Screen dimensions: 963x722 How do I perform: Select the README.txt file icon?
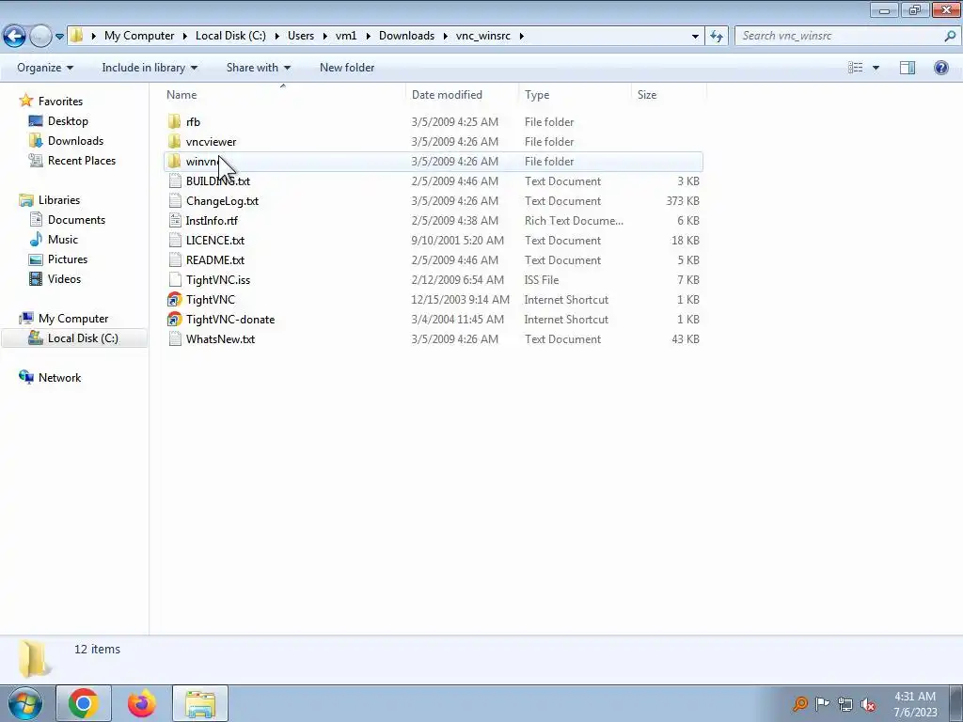(175, 259)
